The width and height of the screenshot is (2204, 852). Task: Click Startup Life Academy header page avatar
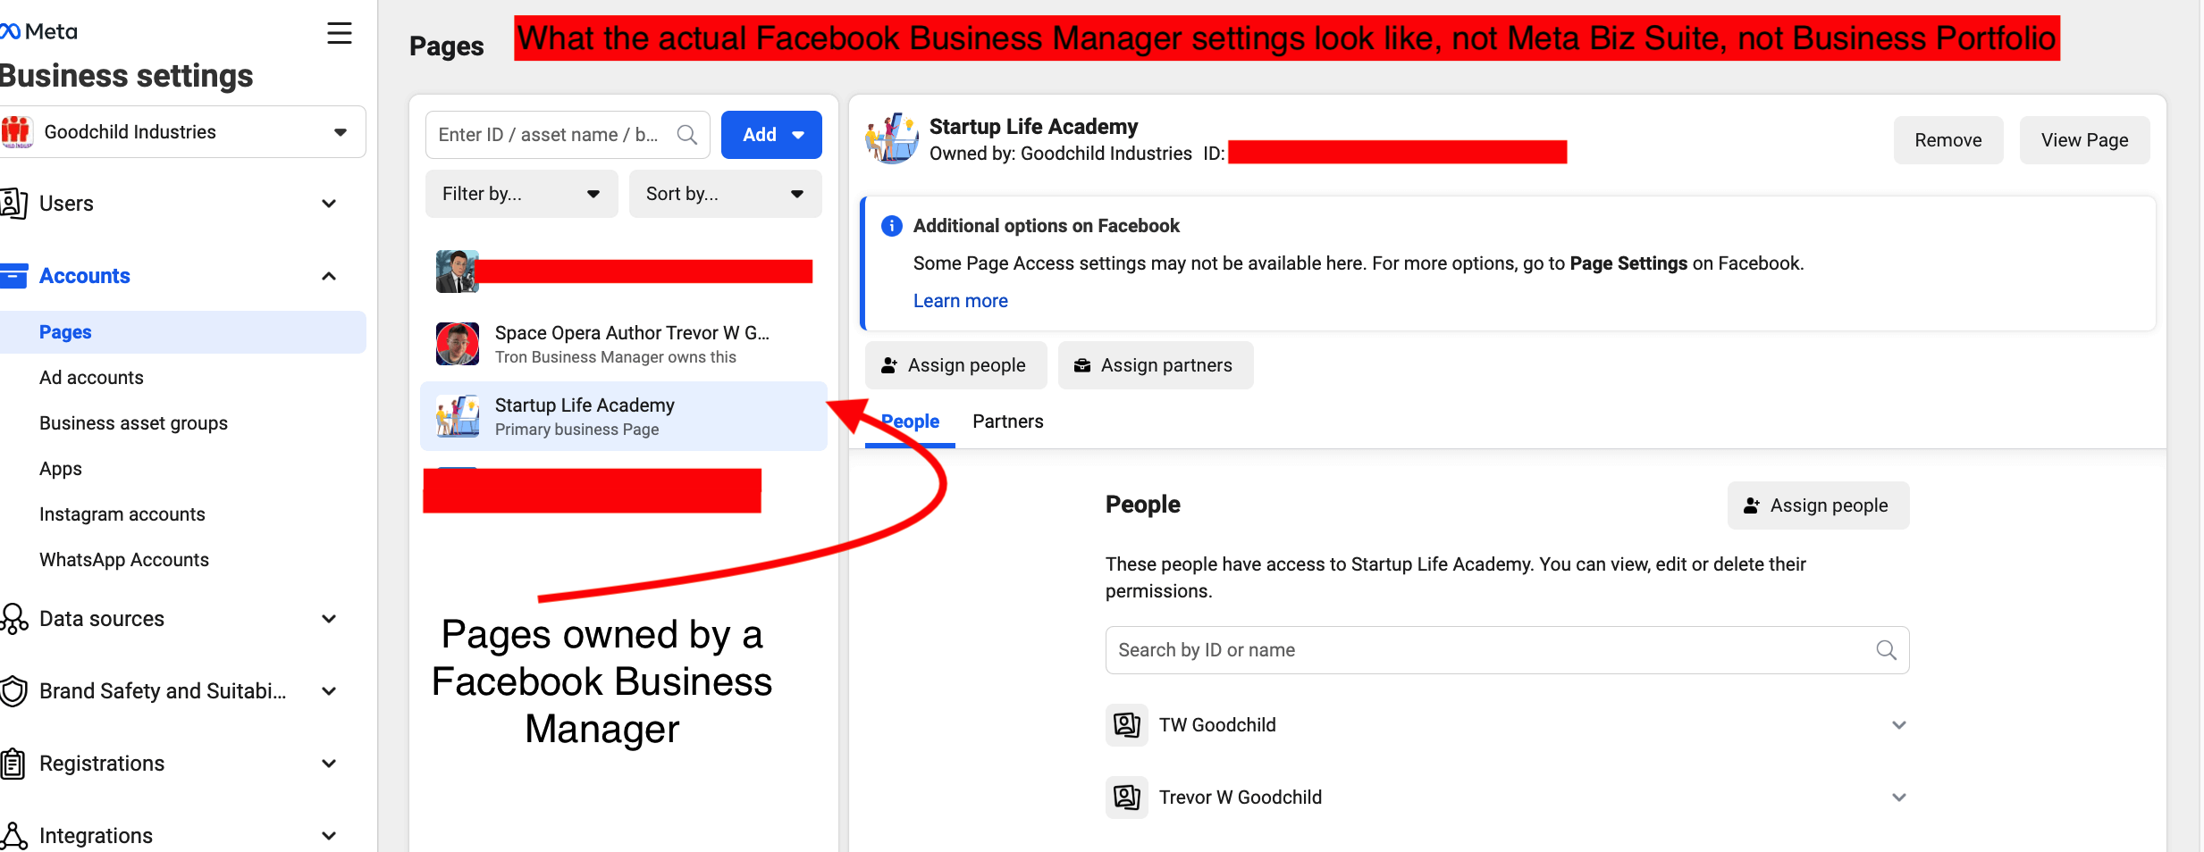pos(891,138)
